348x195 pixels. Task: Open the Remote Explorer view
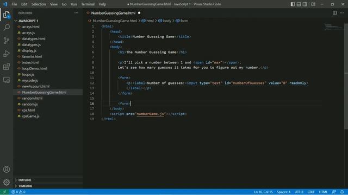[7, 80]
